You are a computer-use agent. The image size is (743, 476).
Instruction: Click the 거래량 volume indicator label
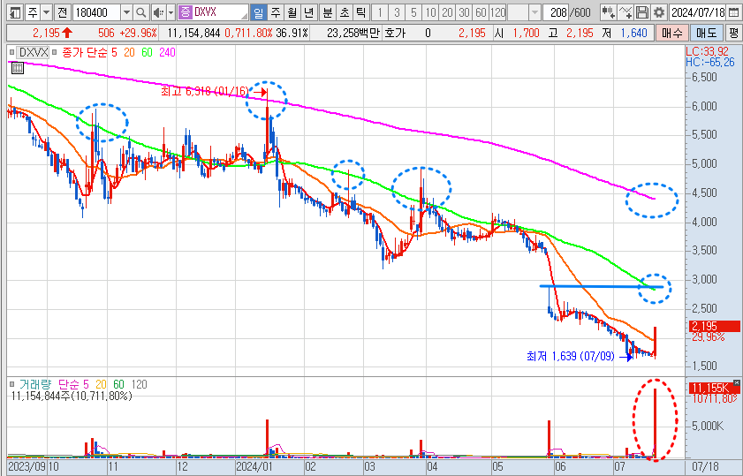point(35,384)
